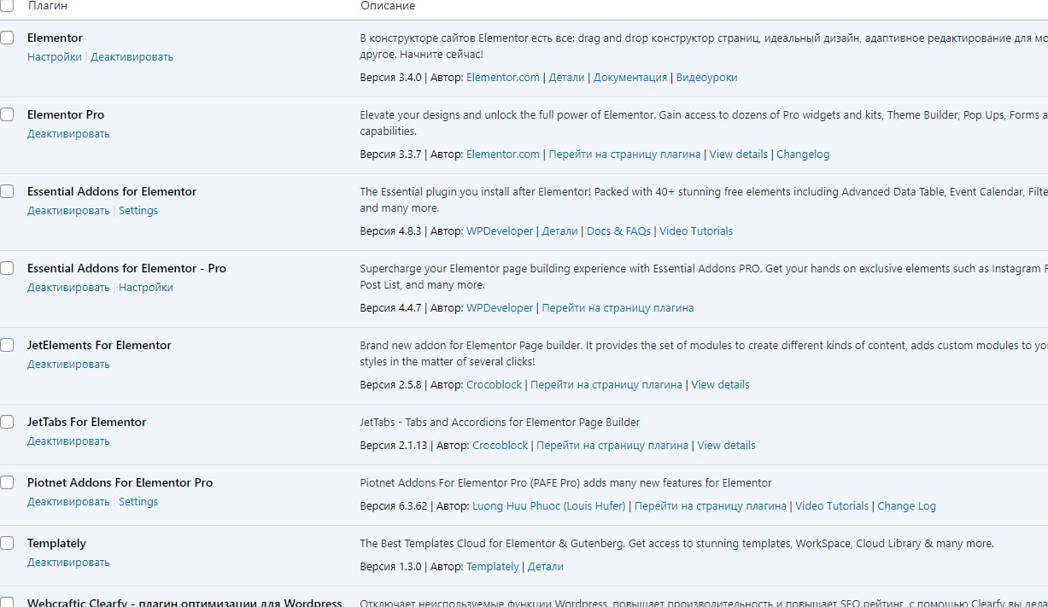Tick the JetTabs For Elementor checkbox
The height and width of the screenshot is (607, 1048).
(x=7, y=422)
